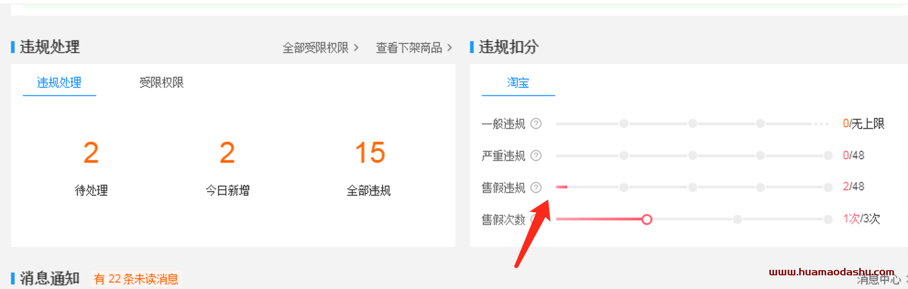This screenshot has width=908, height=289.
Task: Click the last dot on 严重违规 bar
Action: pyautogui.click(x=828, y=155)
